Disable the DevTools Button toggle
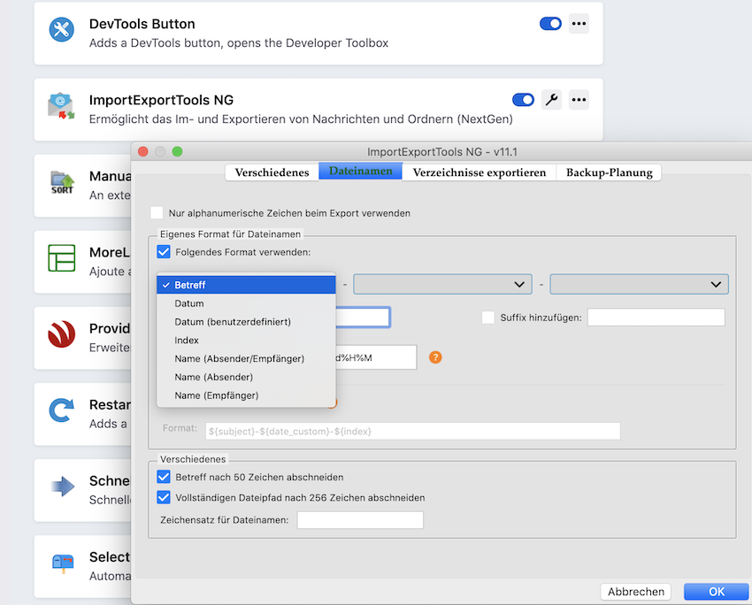 pos(550,24)
